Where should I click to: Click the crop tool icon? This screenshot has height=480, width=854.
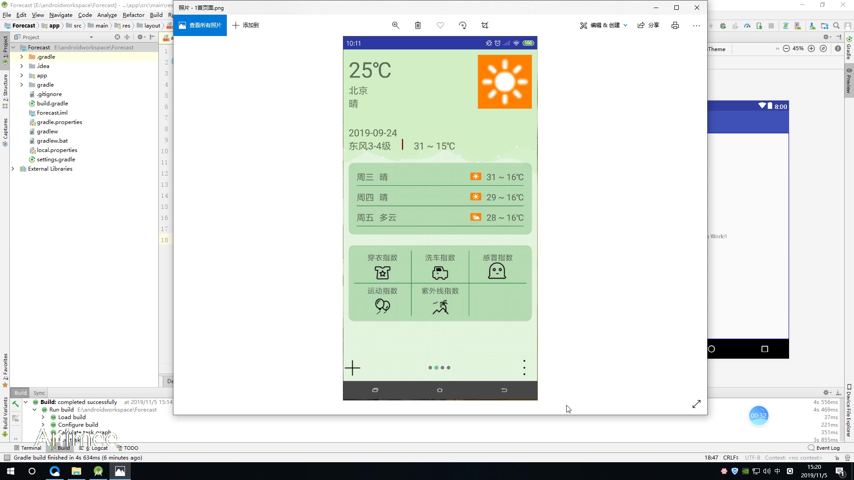click(484, 24)
